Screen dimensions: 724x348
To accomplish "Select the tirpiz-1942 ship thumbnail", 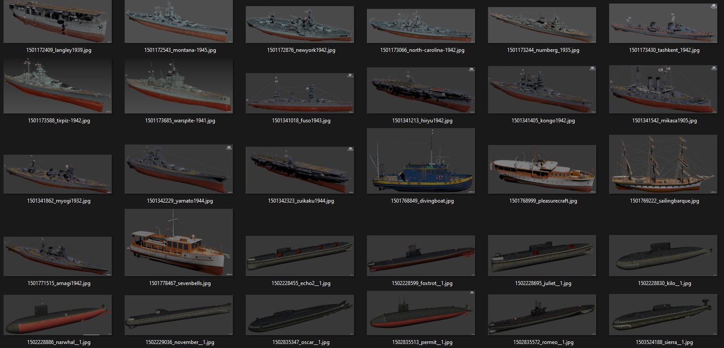I will (x=58, y=86).
